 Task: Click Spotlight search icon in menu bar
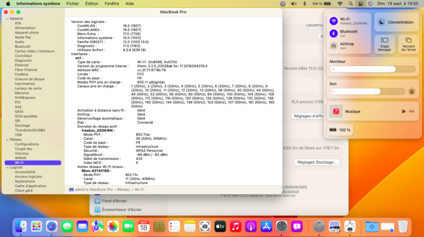click(351, 4)
